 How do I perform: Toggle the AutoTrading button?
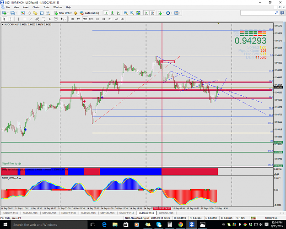coord(89,13)
